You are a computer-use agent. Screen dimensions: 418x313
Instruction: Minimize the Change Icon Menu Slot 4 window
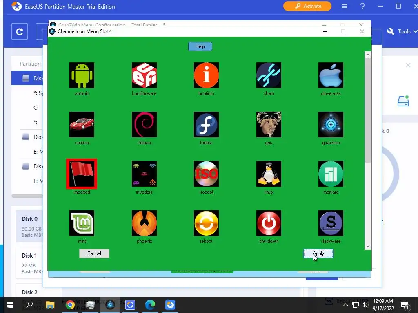pyautogui.click(x=325, y=31)
